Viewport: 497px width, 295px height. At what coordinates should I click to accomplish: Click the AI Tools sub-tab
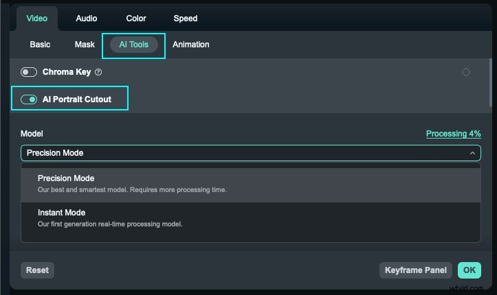click(x=134, y=45)
